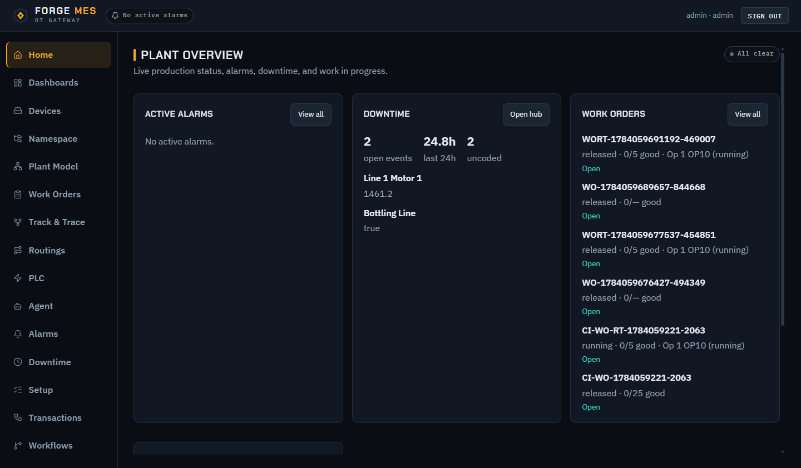Click the page vertical scrollbar thumb

[x=783, y=189]
